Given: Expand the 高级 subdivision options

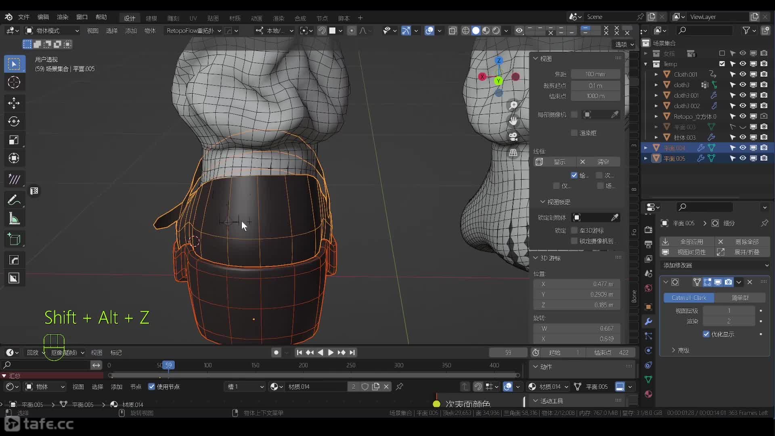Looking at the screenshot, I should point(673,350).
